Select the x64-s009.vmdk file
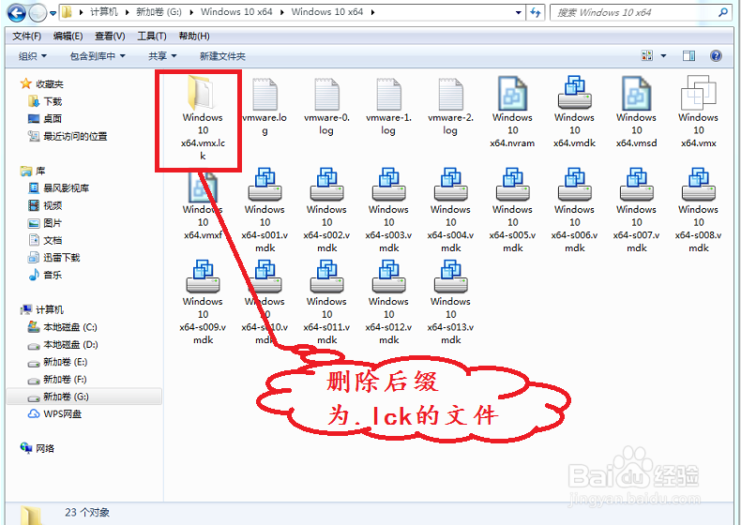This screenshot has width=741, height=525. [x=203, y=303]
